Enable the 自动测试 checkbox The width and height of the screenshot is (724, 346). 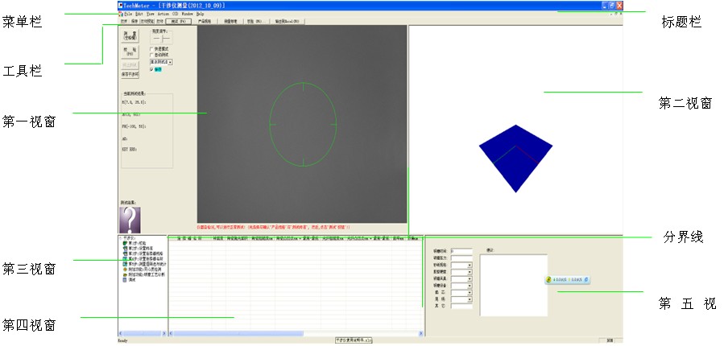point(151,55)
